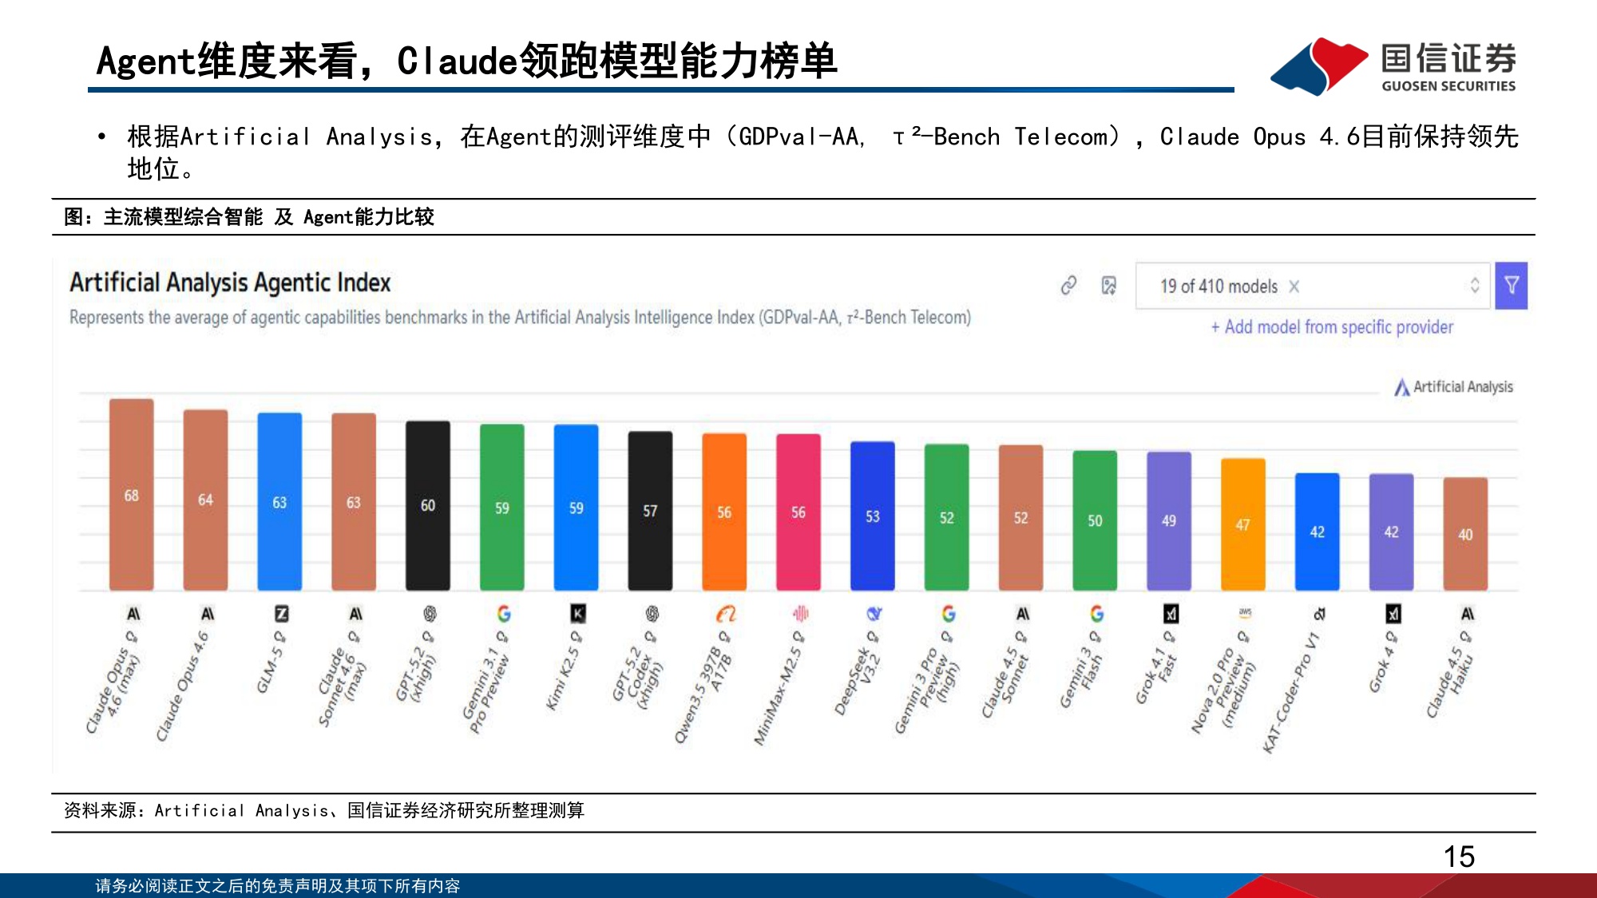Screen dimensions: 1597x898
Task: Click the copy link icon above the chart
Action: click(x=1068, y=286)
